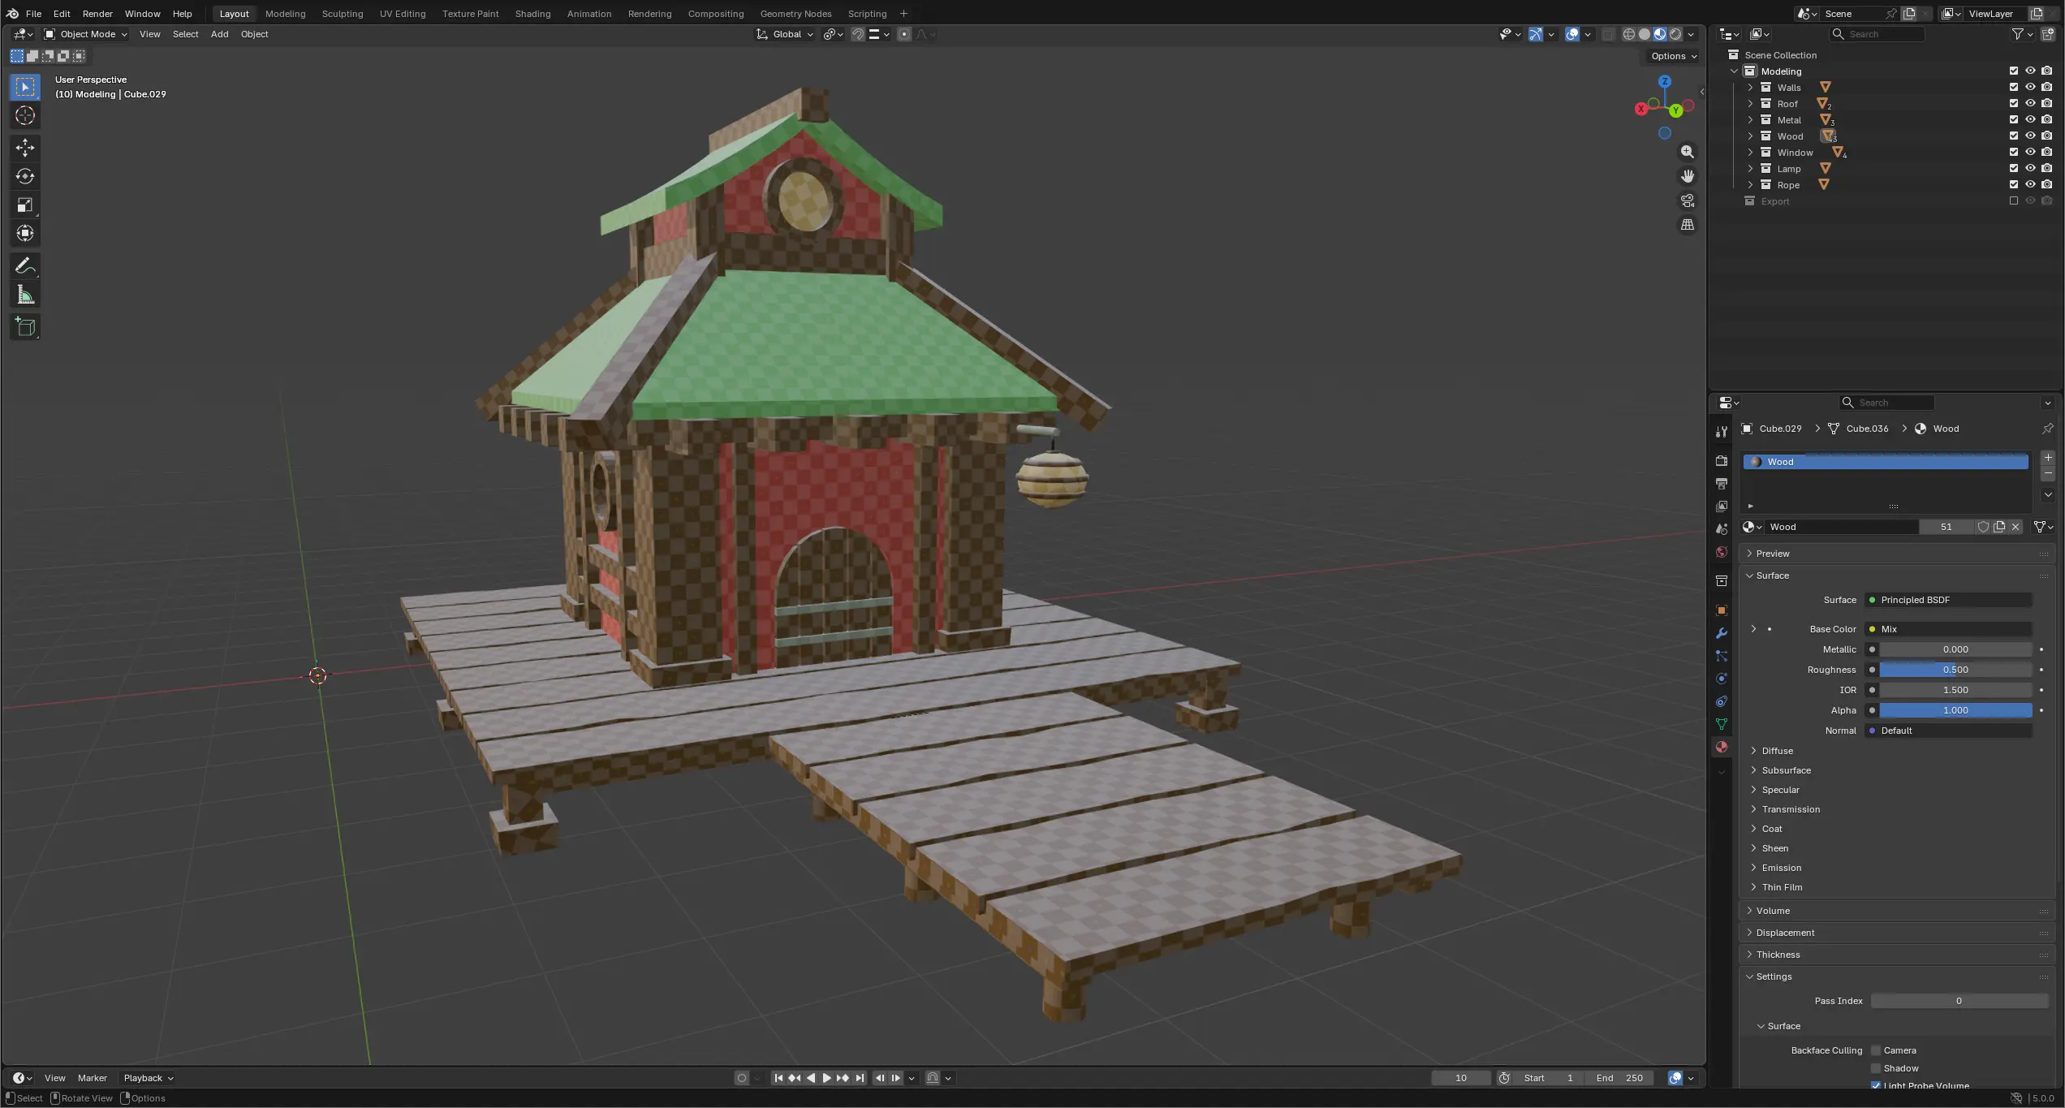Open the Render menu
Screen dimensions: 2065x1108
97,14
